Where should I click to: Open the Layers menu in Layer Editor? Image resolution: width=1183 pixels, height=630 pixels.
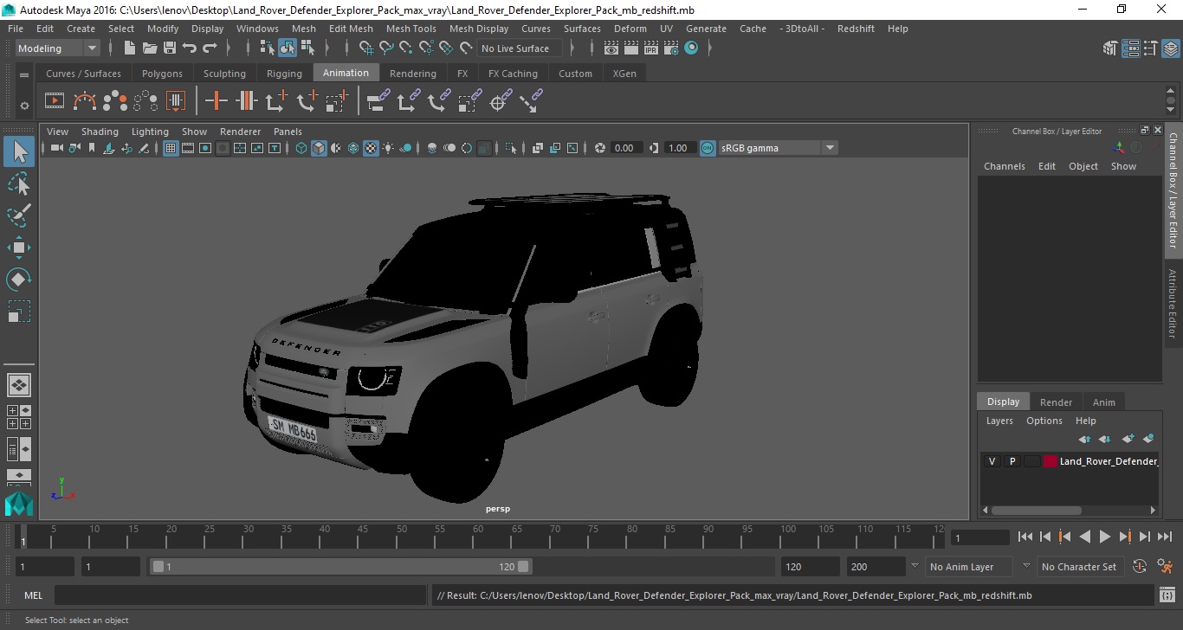999,421
